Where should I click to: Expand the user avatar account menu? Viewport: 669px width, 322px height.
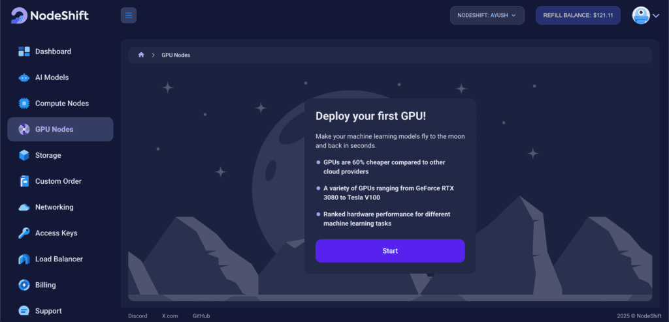[x=645, y=16]
